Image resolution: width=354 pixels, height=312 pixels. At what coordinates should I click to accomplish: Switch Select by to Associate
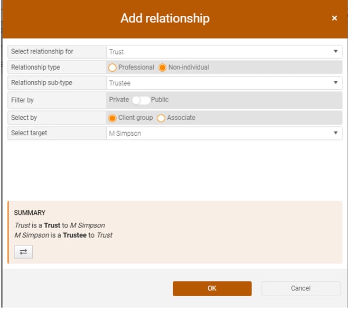coord(161,118)
